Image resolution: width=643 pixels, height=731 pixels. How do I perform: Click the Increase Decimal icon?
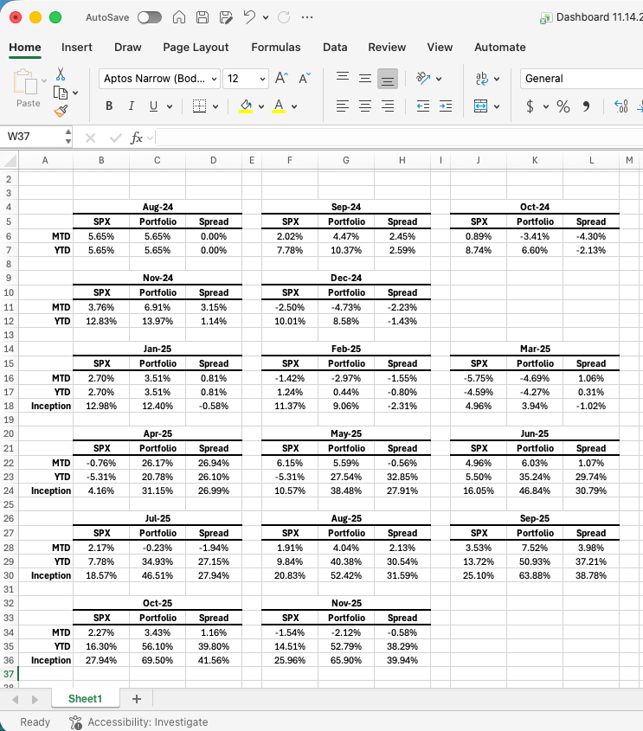621,106
